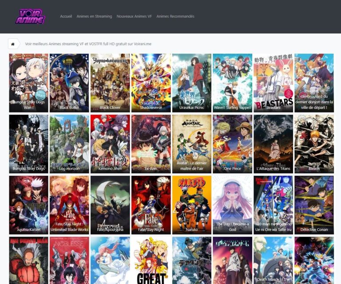The width and height of the screenshot is (341, 284).
Task: Choose the Ex-Arm anime card
Action: click(151, 144)
